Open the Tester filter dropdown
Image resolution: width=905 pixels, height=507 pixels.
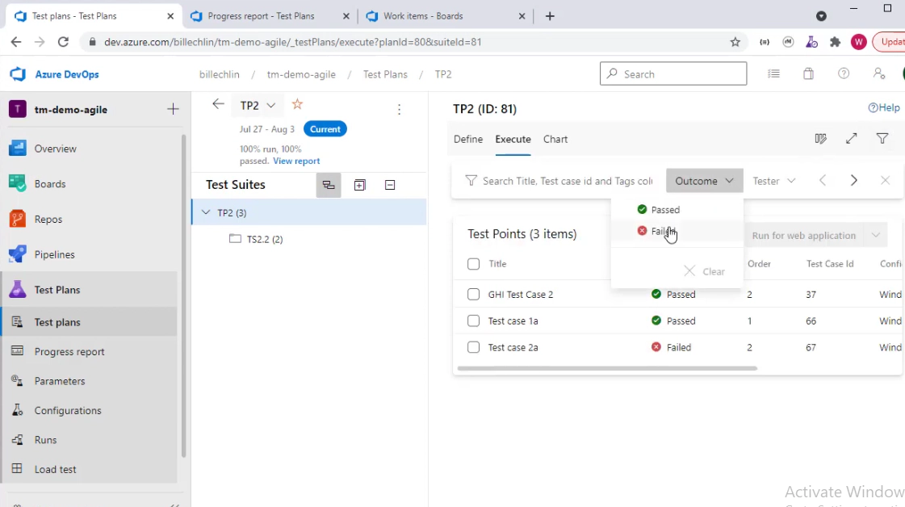pos(773,181)
